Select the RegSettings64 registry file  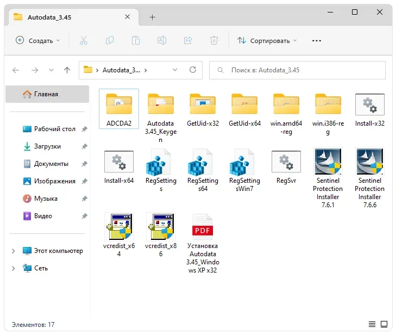click(203, 169)
